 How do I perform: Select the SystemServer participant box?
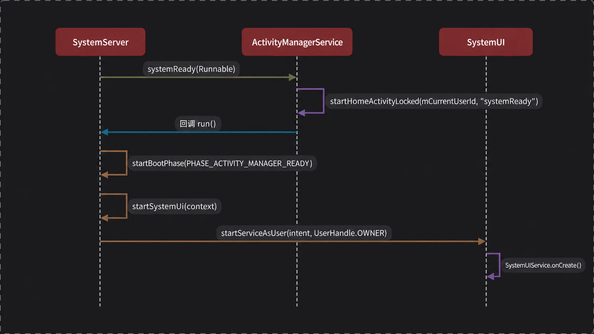(100, 42)
